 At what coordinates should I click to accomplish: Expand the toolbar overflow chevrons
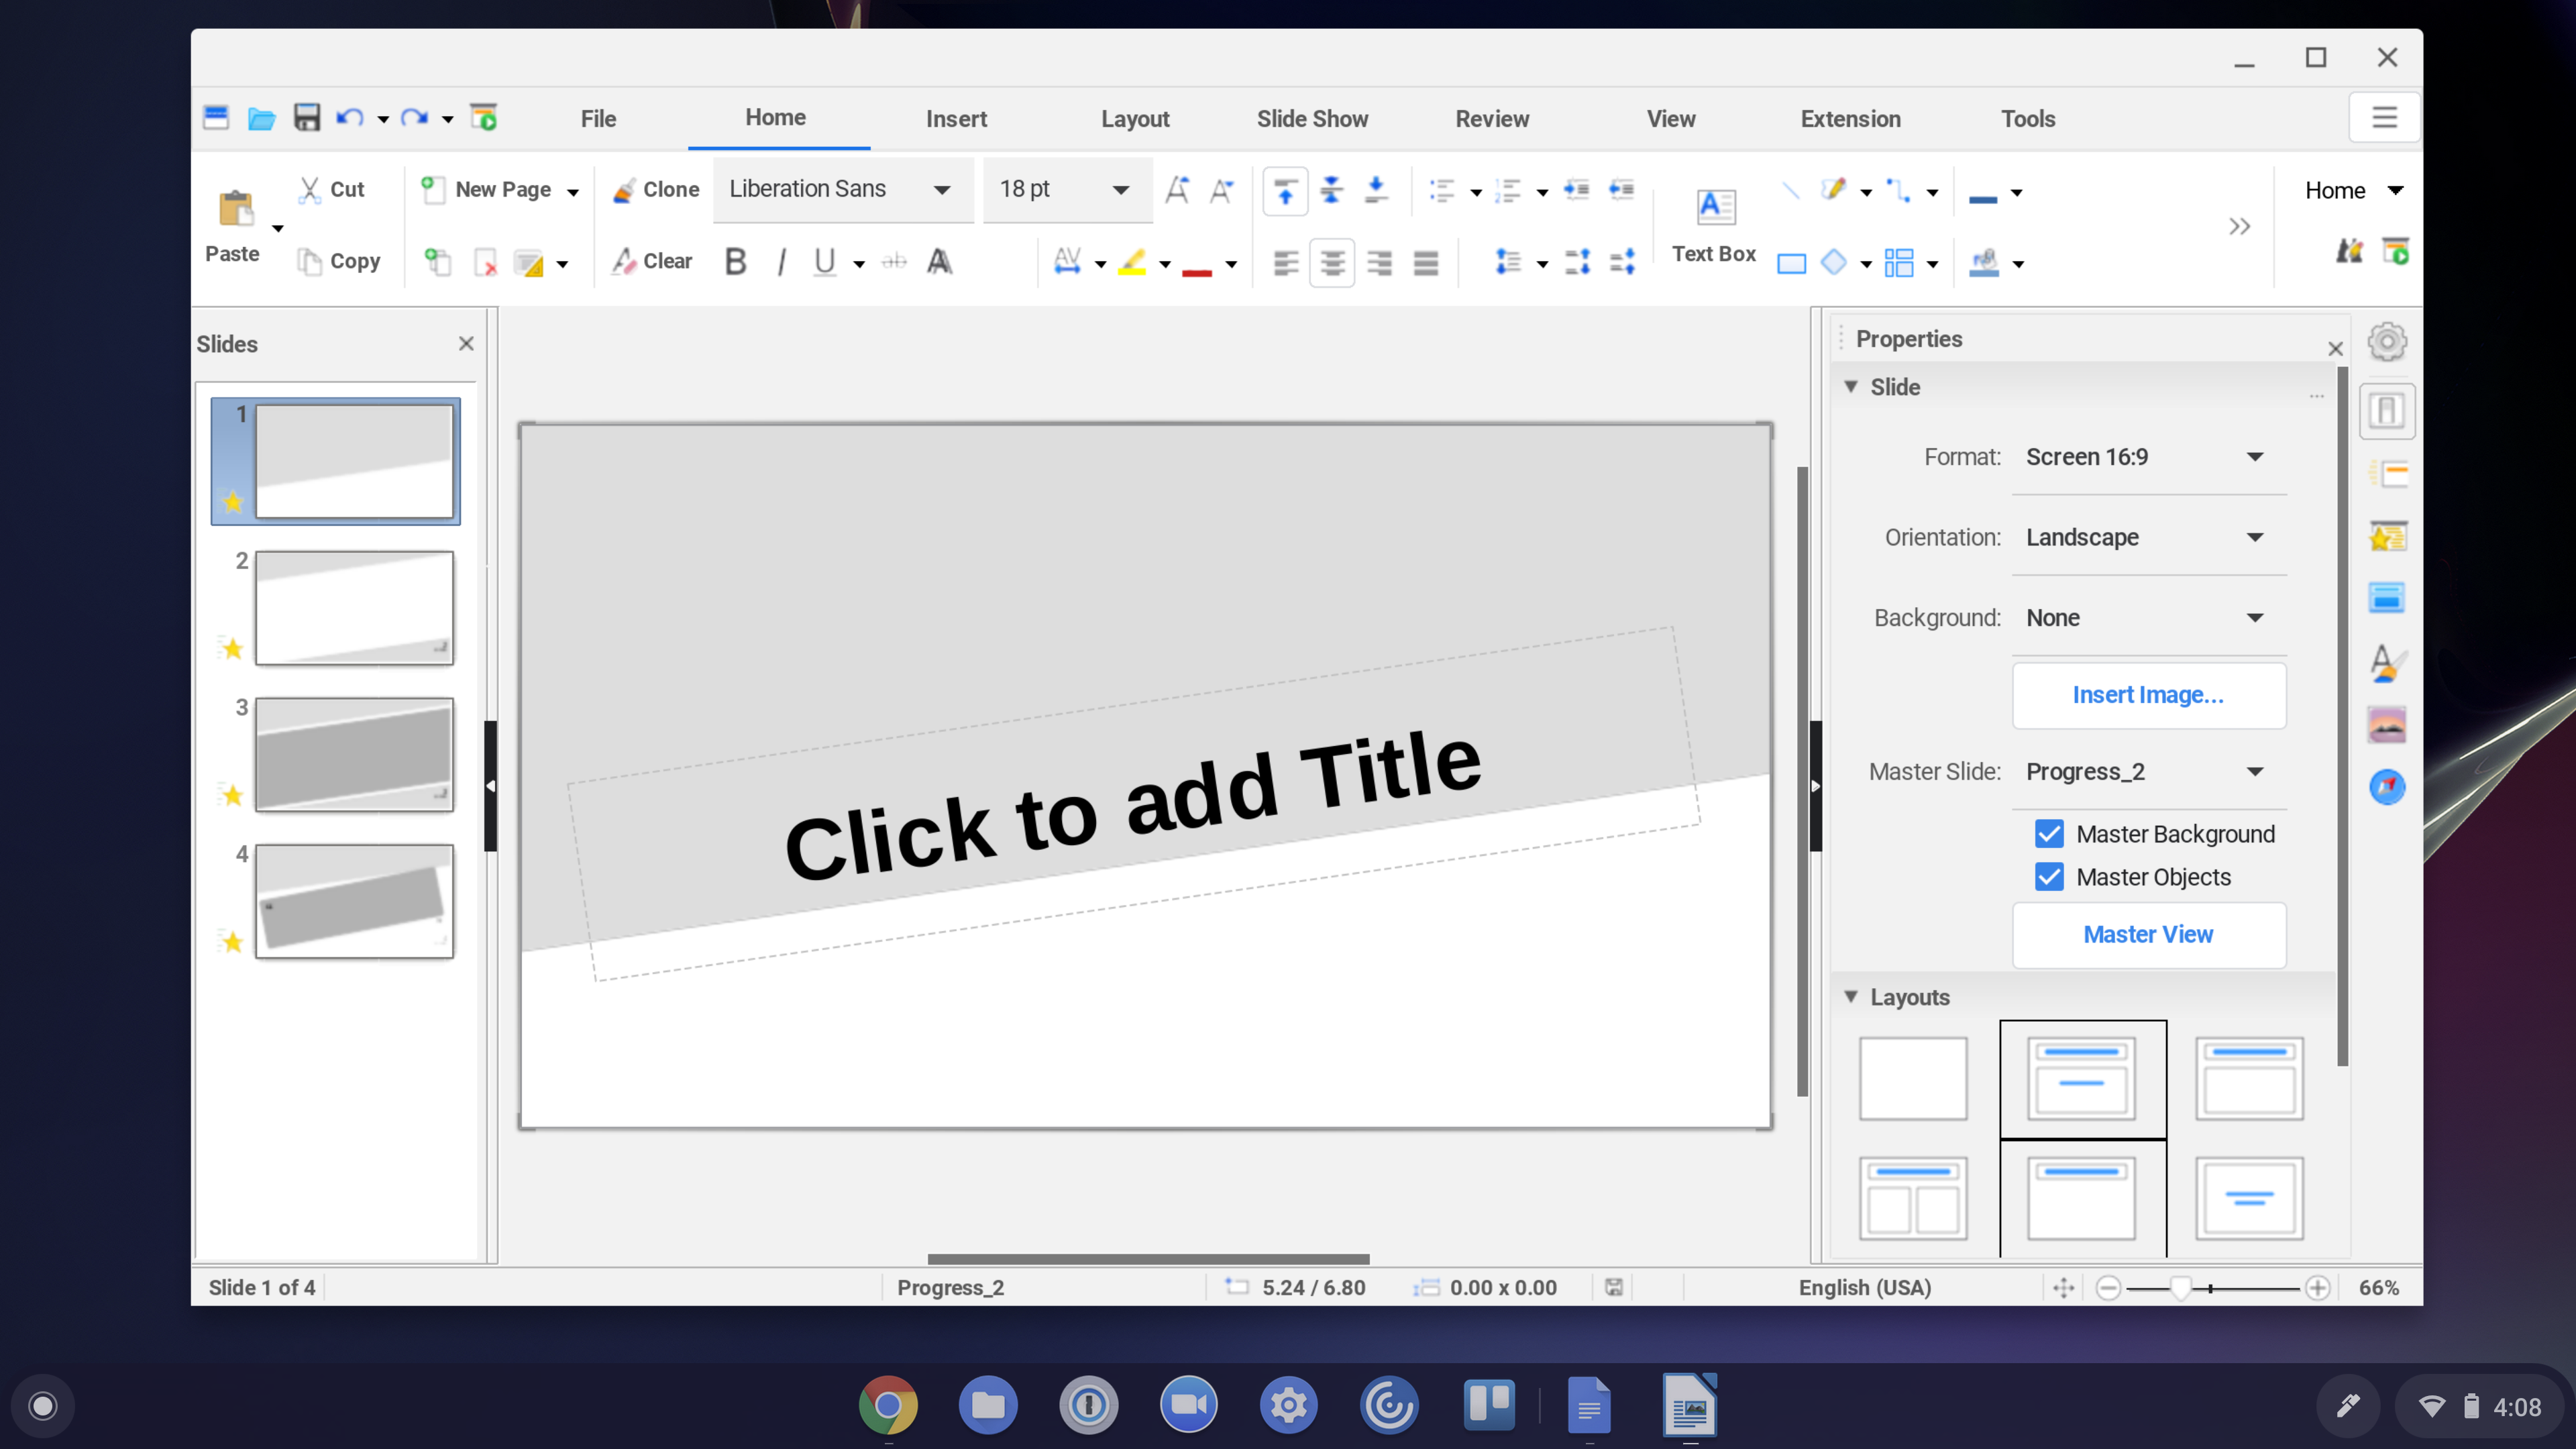coord(2240,226)
